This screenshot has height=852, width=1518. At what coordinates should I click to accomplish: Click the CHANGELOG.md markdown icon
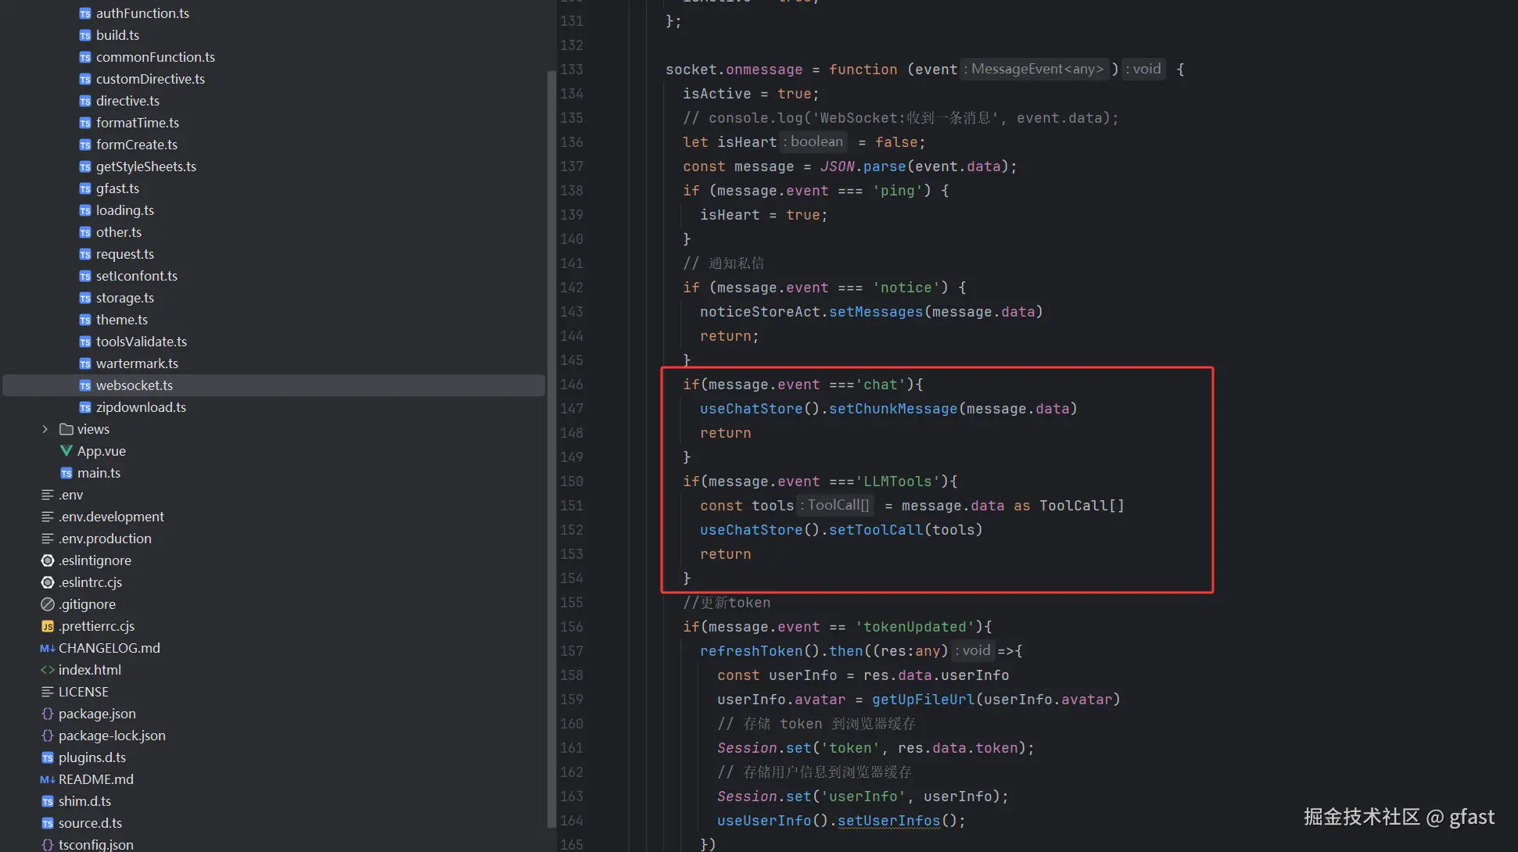[48, 648]
